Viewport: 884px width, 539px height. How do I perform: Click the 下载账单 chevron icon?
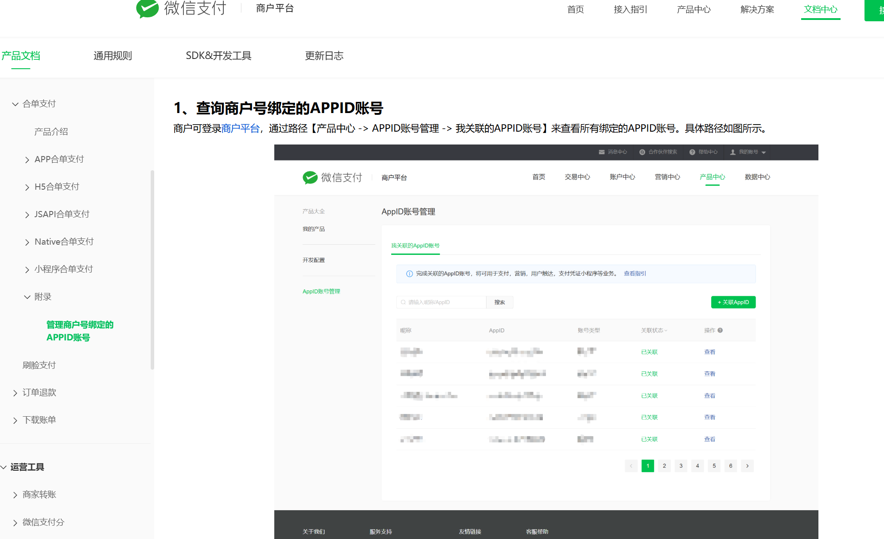pos(15,420)
